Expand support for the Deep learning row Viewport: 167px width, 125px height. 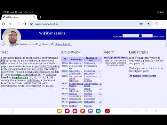[x=101, y=66]
